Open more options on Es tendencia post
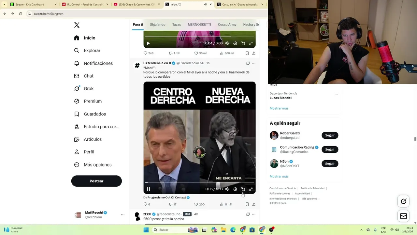This screenshot has width=417, height=235. click(254, 63)
